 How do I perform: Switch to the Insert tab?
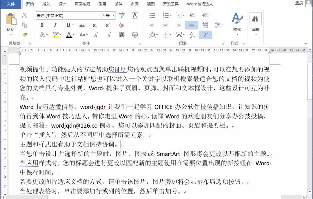coord(46,4)
